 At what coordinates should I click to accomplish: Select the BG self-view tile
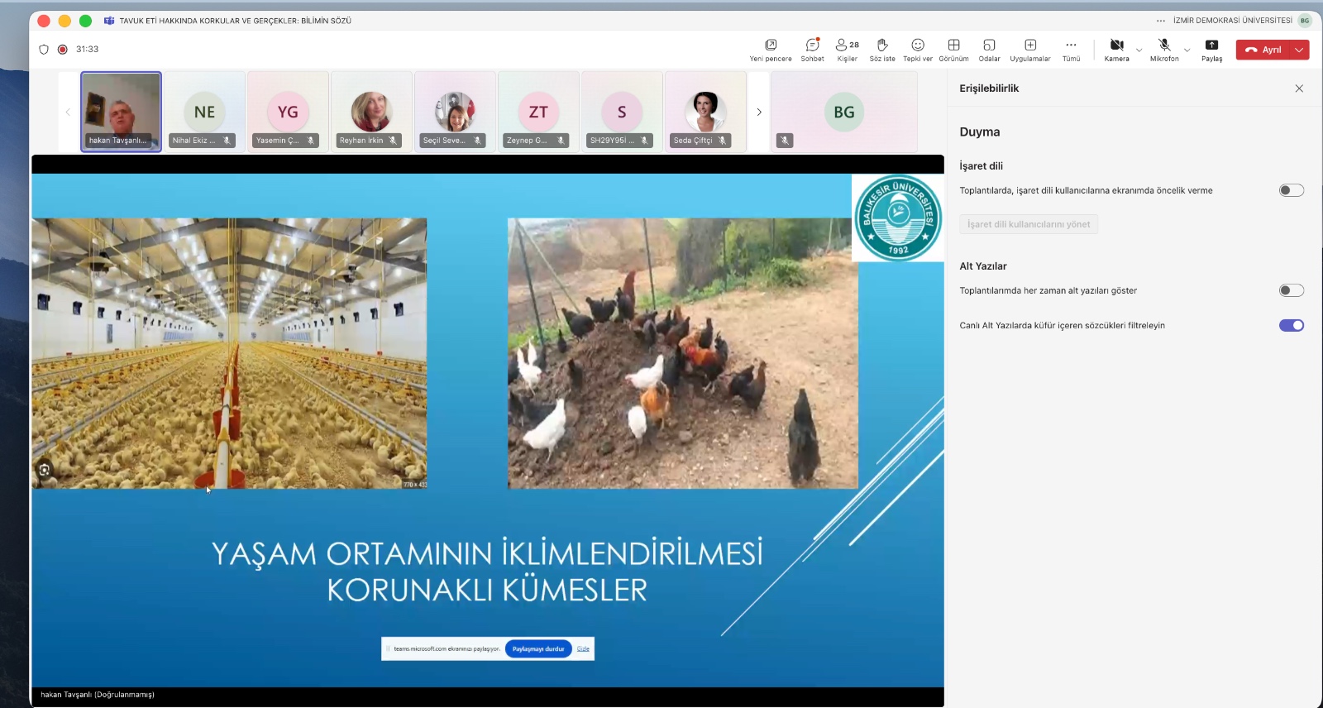[844, 112]
